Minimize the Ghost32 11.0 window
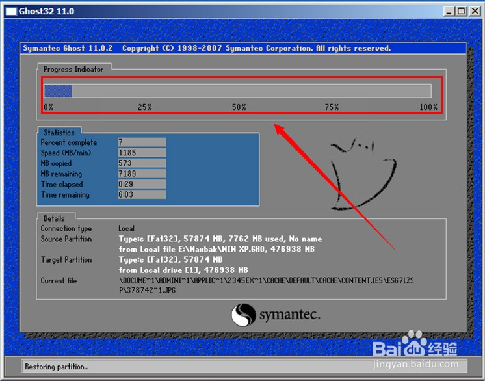 [x=449, y=12]
